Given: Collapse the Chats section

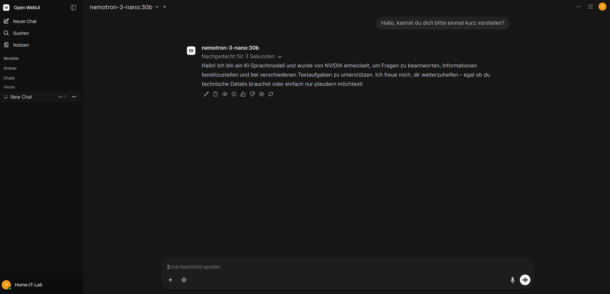Looking at the screenshot, I should 9,78.
